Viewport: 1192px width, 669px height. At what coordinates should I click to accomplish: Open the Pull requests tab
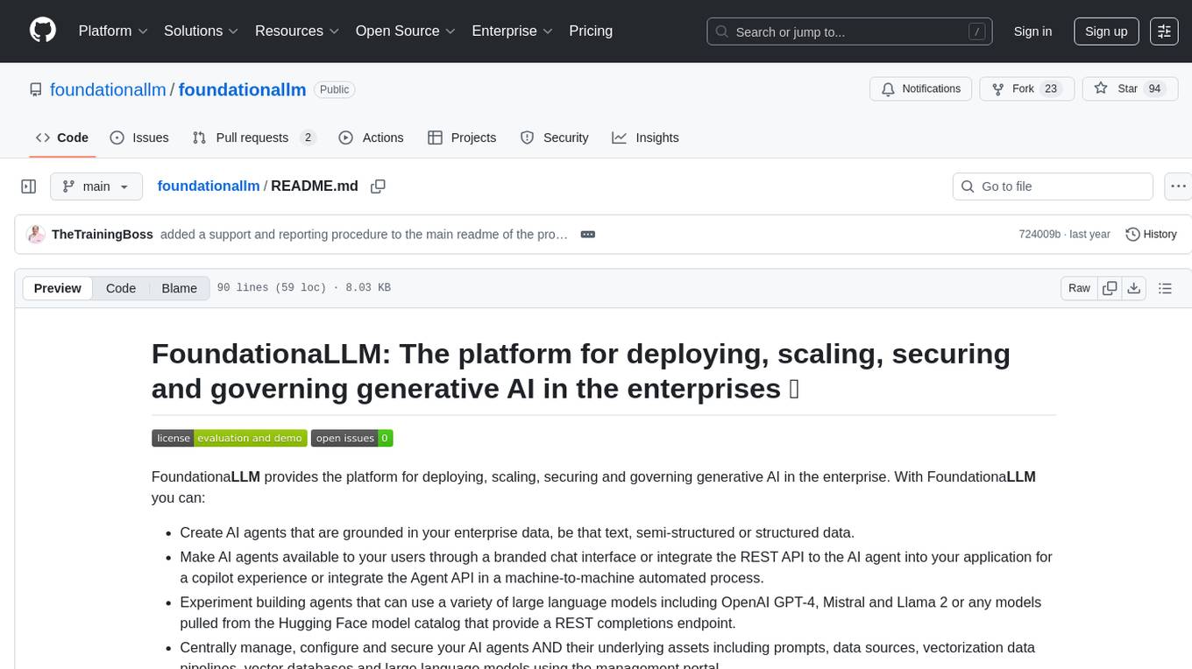coord(254,137)
